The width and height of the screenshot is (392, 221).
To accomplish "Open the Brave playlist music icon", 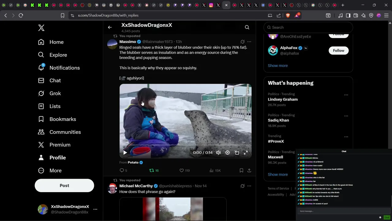I will tap(341, 15).
